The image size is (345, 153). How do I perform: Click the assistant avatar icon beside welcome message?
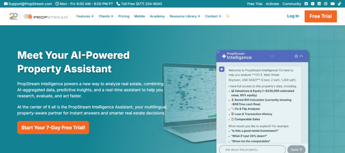[222, 69]
